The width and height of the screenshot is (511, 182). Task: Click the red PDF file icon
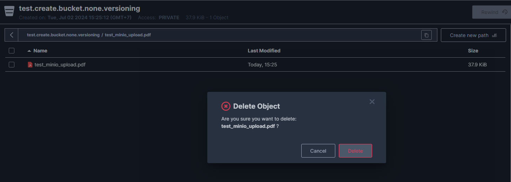point(30,65)
